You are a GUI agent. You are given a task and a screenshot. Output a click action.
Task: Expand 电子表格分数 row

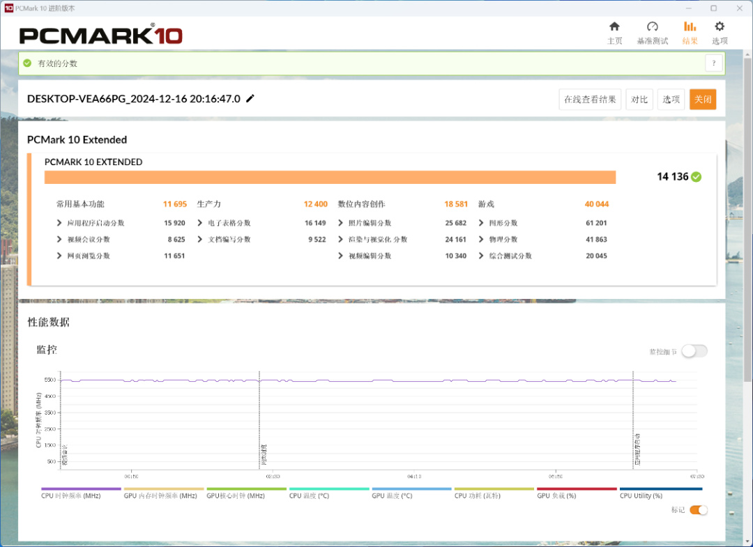pos(200,223)
